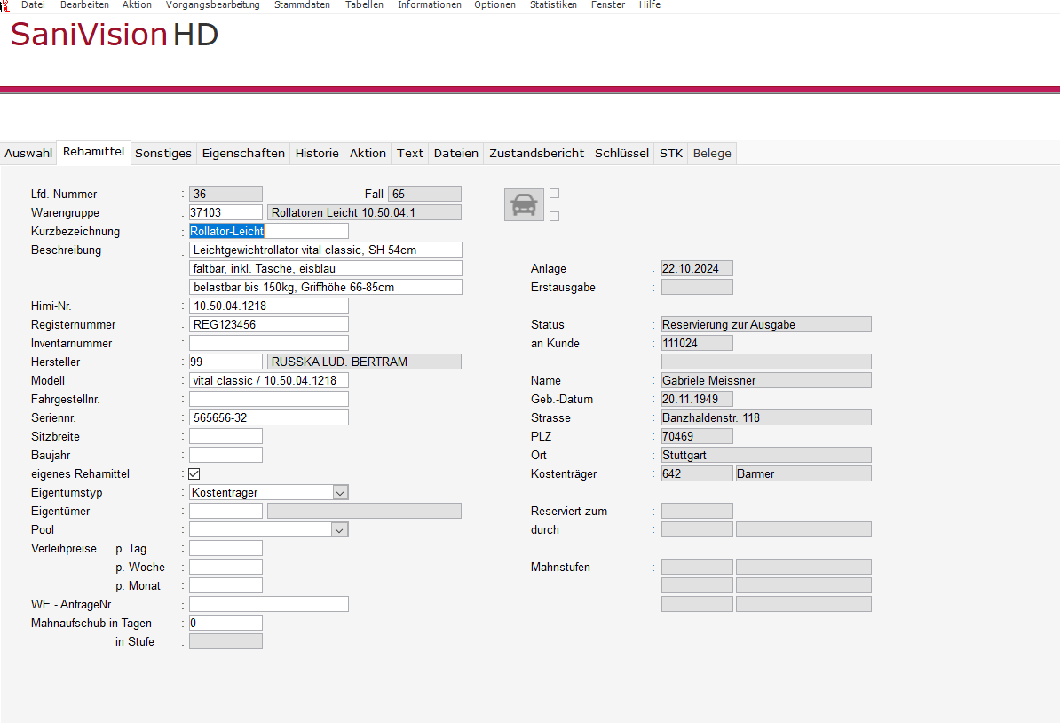Toggle the eigenes Rehamittel checkbox
This screenshot has height=723, width=1060.
click(194, 474)
